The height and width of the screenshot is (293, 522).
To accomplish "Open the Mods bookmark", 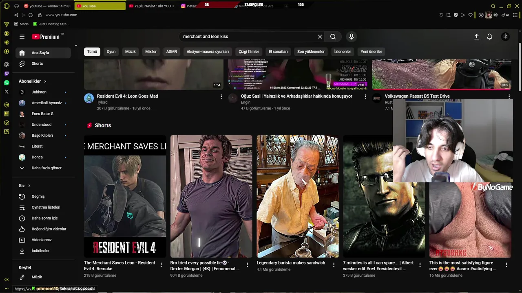I will (21, 24).
